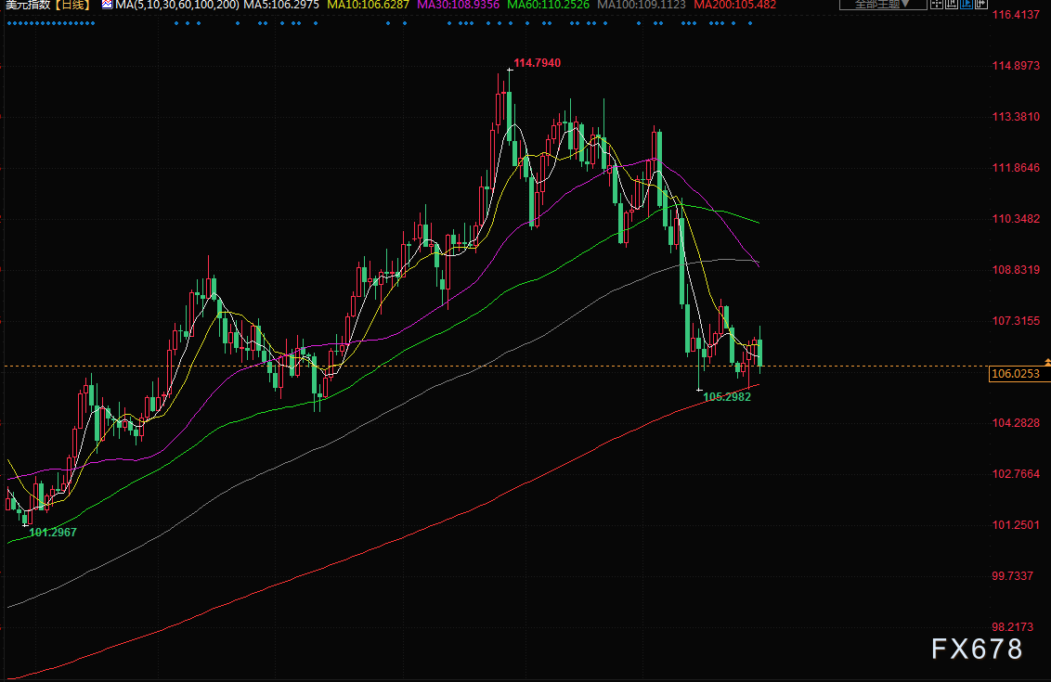Screen dimensions: 1051x682
Task: Click the FX678 watermark logo
Action: point(977,649)
